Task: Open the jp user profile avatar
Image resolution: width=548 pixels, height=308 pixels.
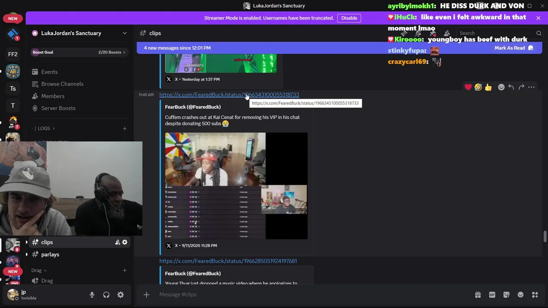Action: pos(13,295)
